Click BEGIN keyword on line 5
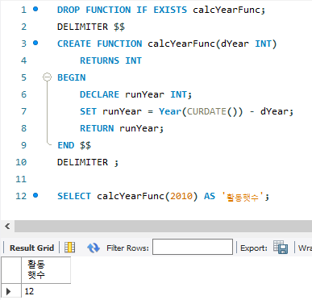This screenshot has width=312, height=300. click(72, 77)
